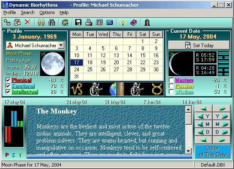Image resolution: width=234 pixels, height=169 pixels.
Task: Uncheck the Emotional rhythm checkbox
Action: tap(8, 86)
